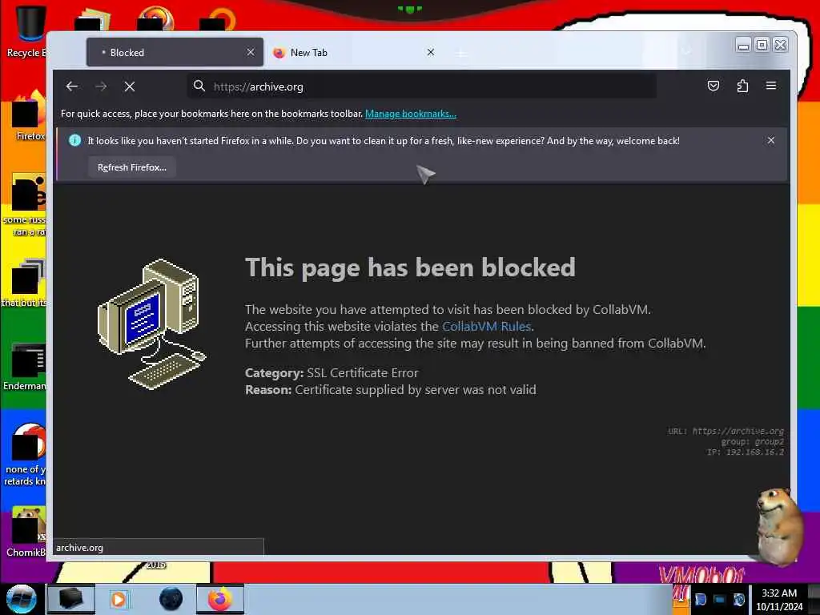Click the 'URL: https://archive.org' debug text

pos(726,431)
